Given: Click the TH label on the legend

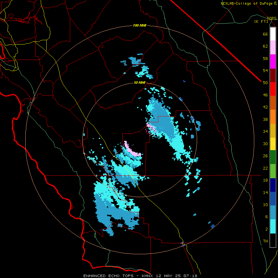Looking at the screenshot, I should click(x=265, y=241).
